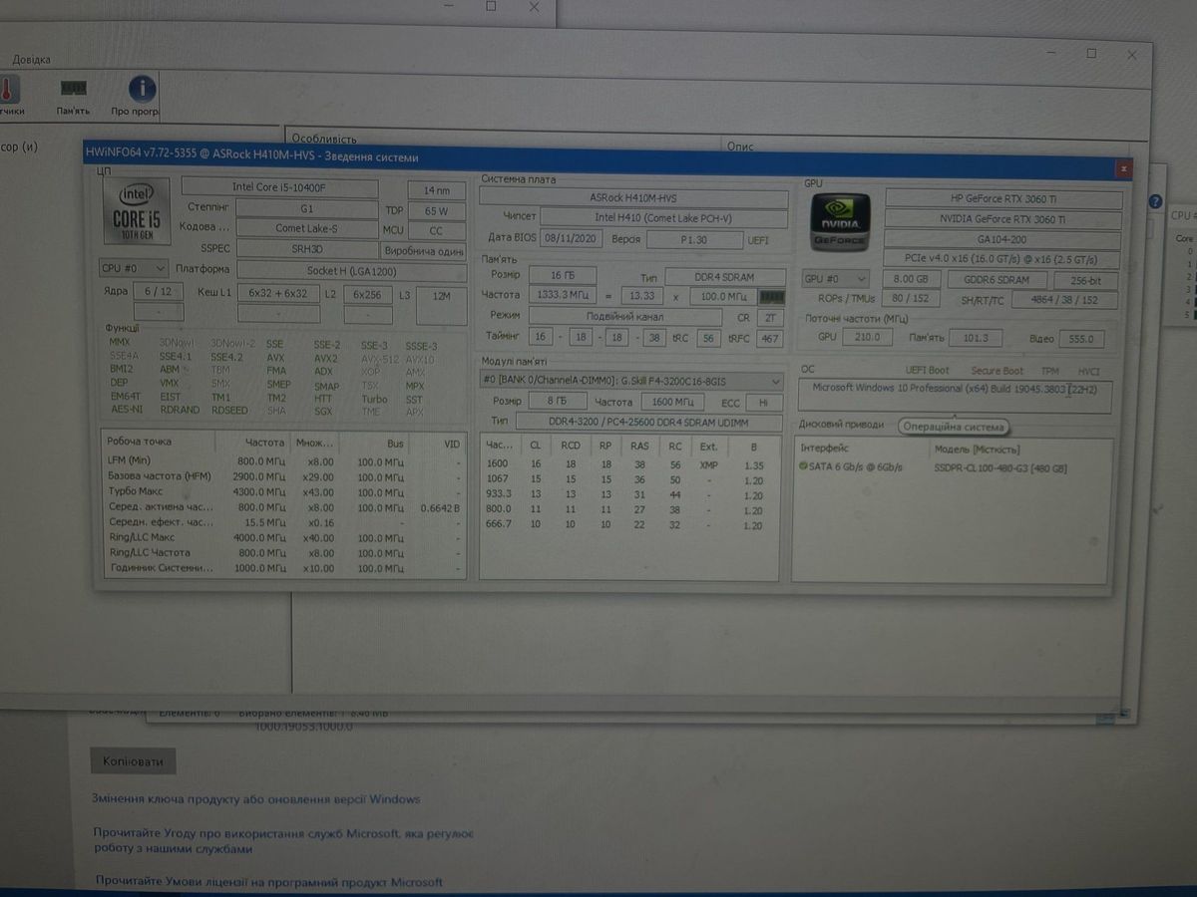Viewport: 1197px width, 897px height.
Task: Open the CPU #0 selector dropdown
Action: tap(132, 269)
